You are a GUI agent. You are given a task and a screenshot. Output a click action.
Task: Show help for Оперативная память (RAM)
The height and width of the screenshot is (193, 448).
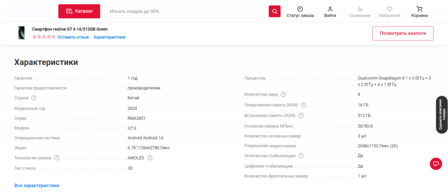(304, 105)
